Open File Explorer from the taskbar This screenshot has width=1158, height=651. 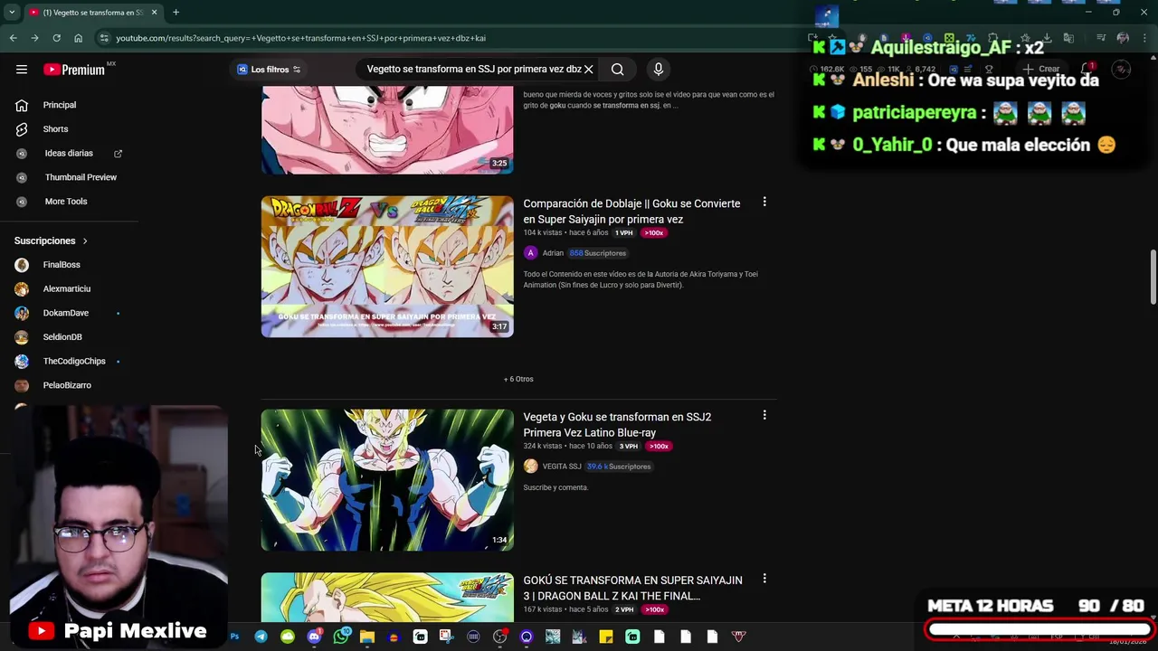(x=367, y=637)
